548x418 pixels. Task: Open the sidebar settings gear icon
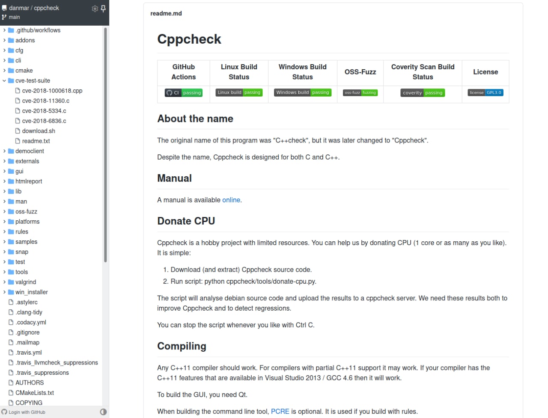tap(95, 9)
